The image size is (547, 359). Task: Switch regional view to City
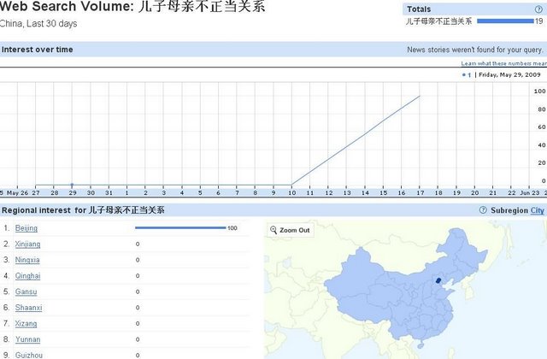tap(538, 210)
